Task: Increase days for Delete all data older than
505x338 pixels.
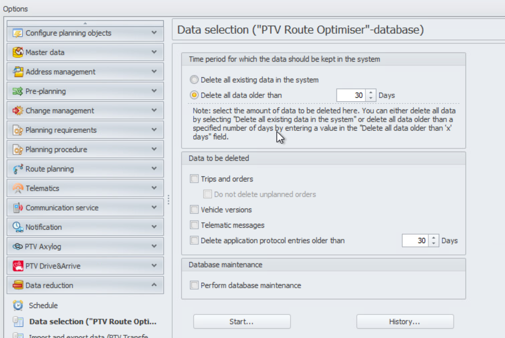Action: [x=371, y=93]
